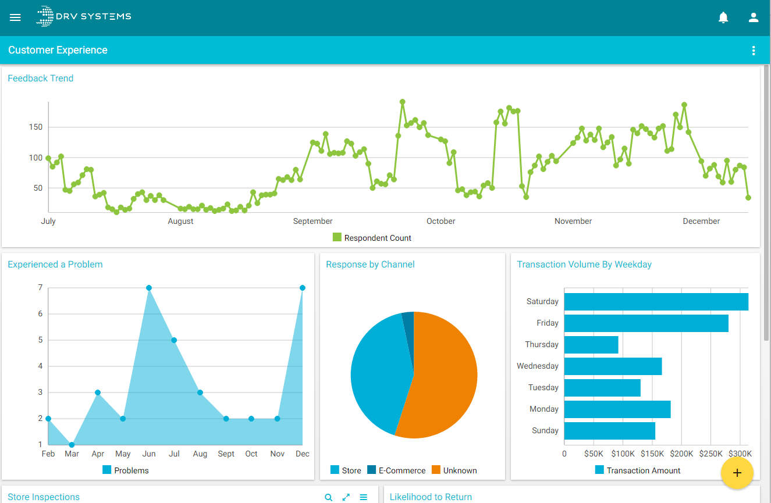Click the Likelihood to Return widget title

coord(431,497)
